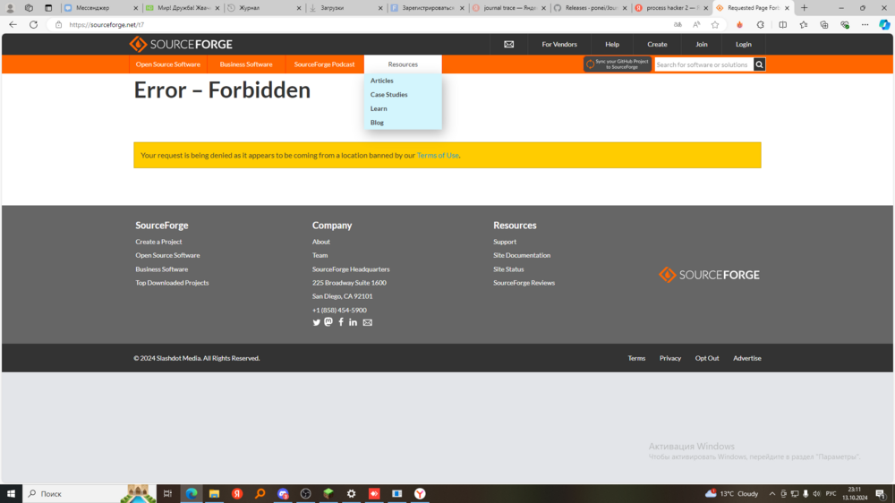This screenshot has height=503, width=895.
Task: Click the РУС language indicator
Action: (831, 494)
